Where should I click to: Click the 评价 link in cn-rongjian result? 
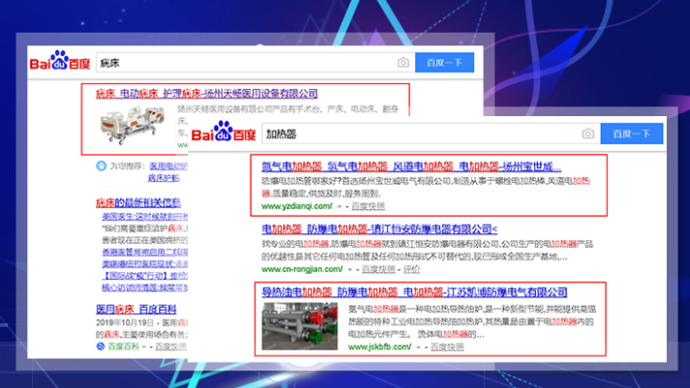tap(411, 269)
